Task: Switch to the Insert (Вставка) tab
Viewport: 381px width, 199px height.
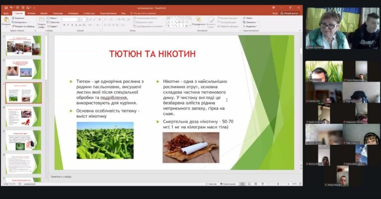Action: pos(31,13)
